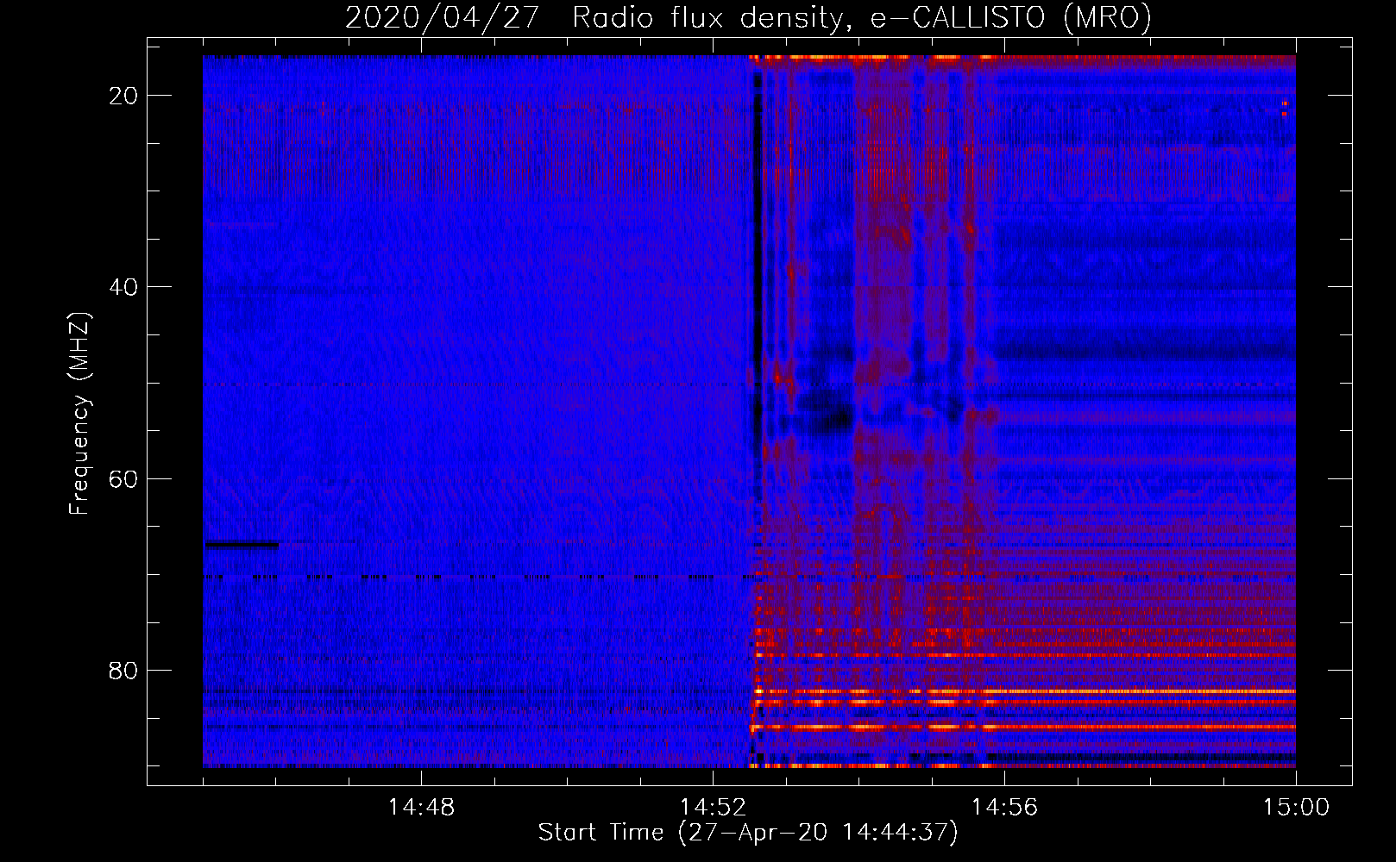The image size is (1396, 862).
Task: Click the 14:56 time tick label
Action: pyautogui.click(x=1004, y=808)
